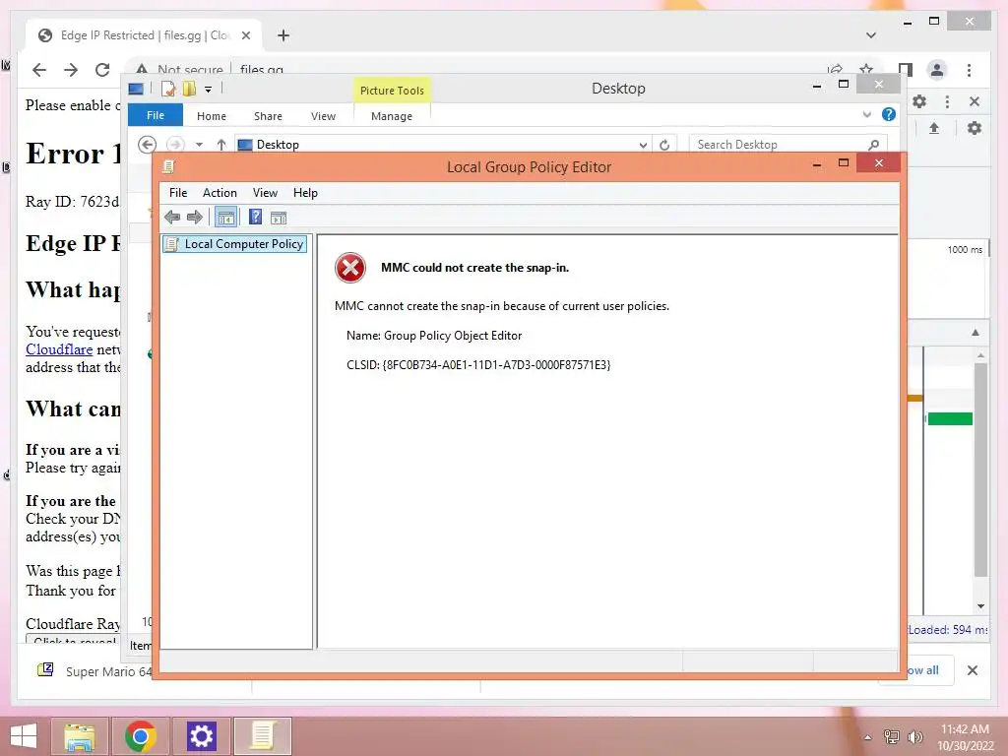Open Action menu in Group Policy Editor
The width and height of the screenshot is (1008, 756).
pyautogui.click(x=220, y=193)
